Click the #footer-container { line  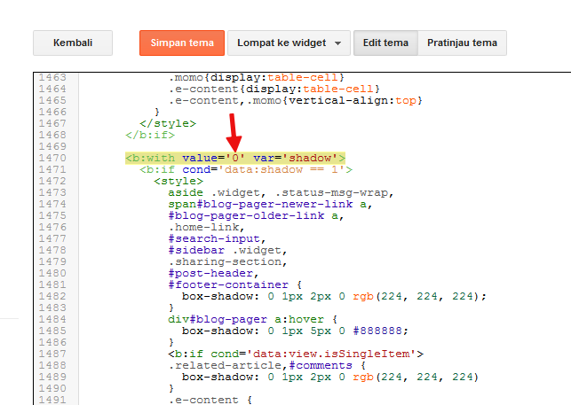tap(234, 284)
